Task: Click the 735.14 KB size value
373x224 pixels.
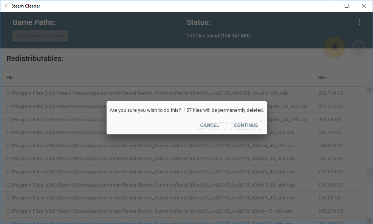Action: click(x=329, y=133)
